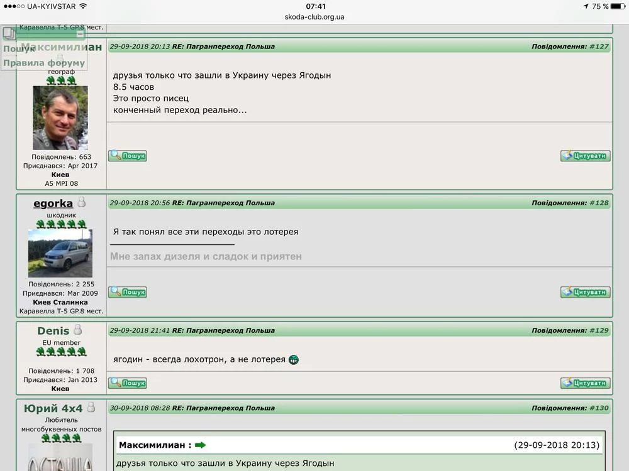629x471 pixels.
Task: Click the Пошук button under post #128
Action: pos(128,292)
